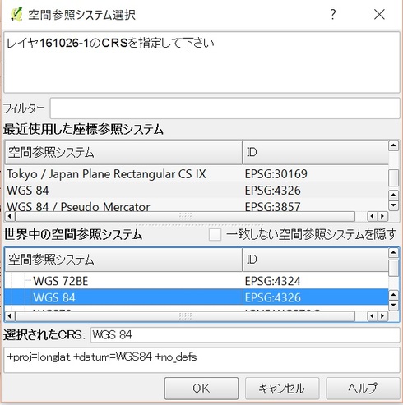Select WGS 84 EPSG:4326 in world list
The image size is (403, 405).
point(197,297)
